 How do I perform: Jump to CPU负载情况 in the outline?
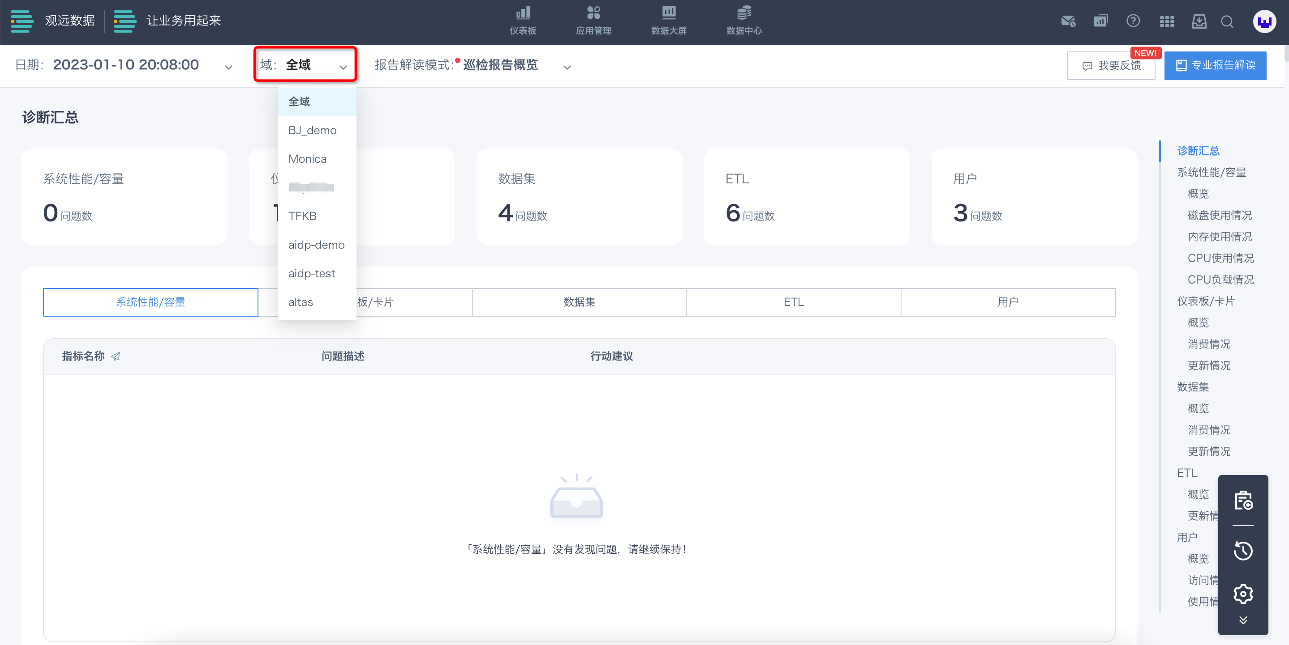[1220, 280]
